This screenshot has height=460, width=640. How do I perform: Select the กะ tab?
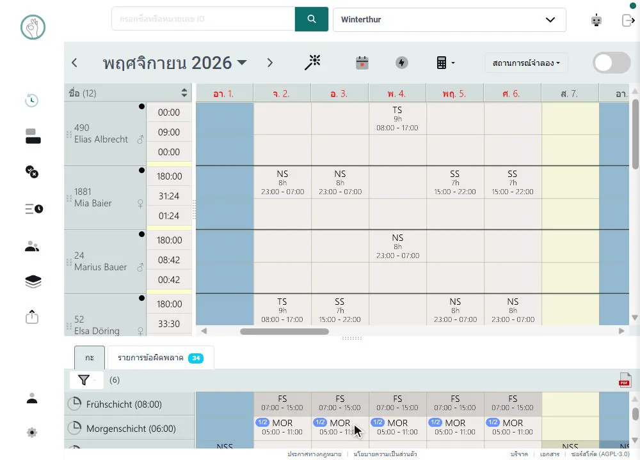[x=90, y=358]
